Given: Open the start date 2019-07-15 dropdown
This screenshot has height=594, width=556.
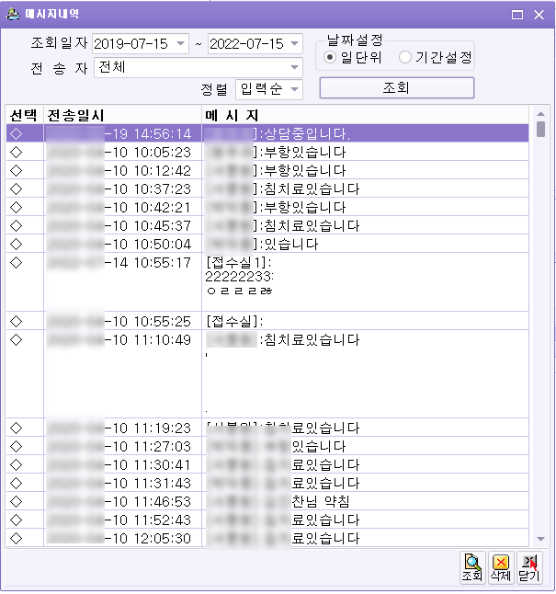Looking at the screenshot, I should 179,43.
